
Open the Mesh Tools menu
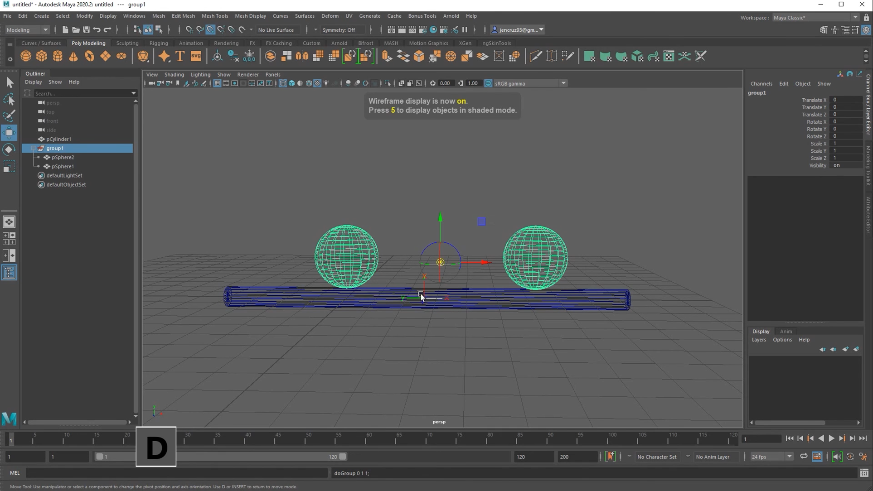click(214, 16)
